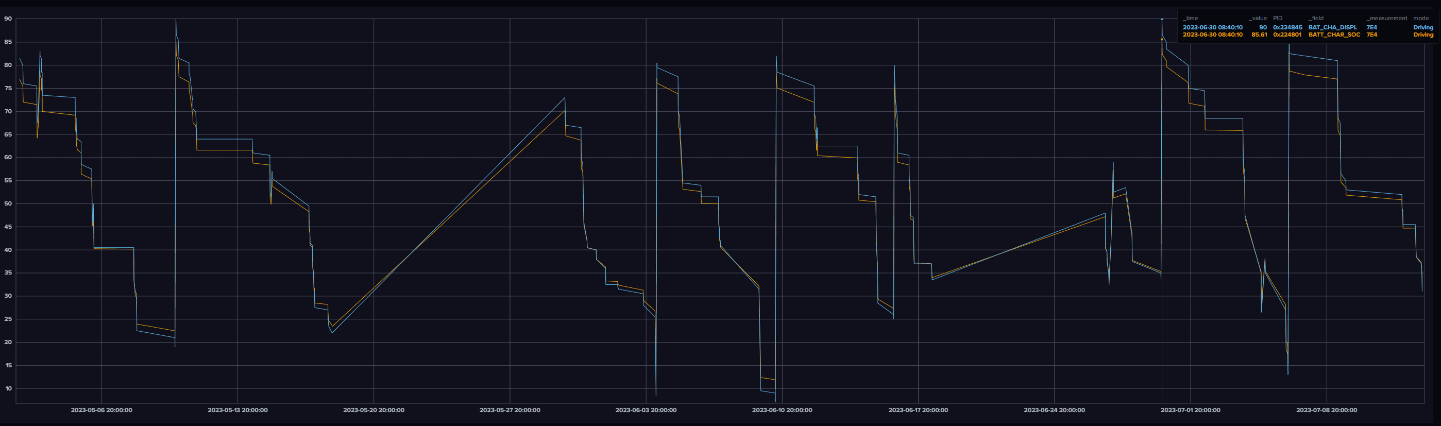
Task: Click the 2023-07-01 20:00:00 x-axis label
Action: point(1191,410)
